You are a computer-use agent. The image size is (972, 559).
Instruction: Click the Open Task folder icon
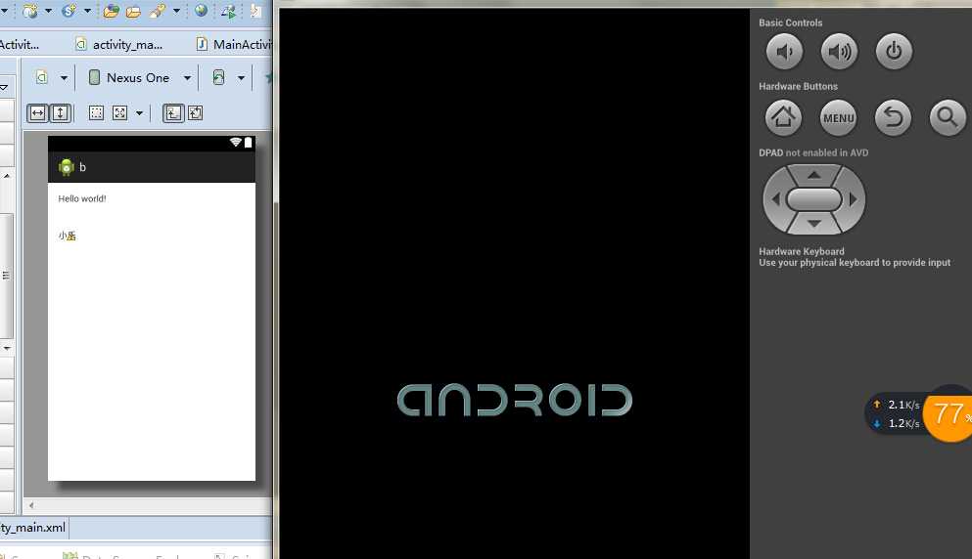coord(133,11)
